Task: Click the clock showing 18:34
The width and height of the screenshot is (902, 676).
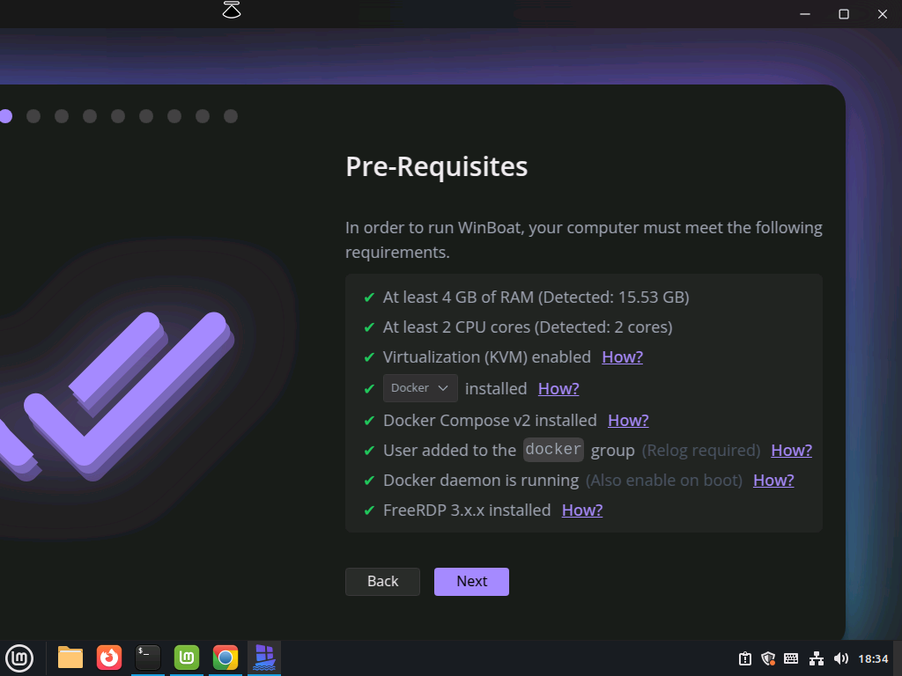Action: pos(873,658)
